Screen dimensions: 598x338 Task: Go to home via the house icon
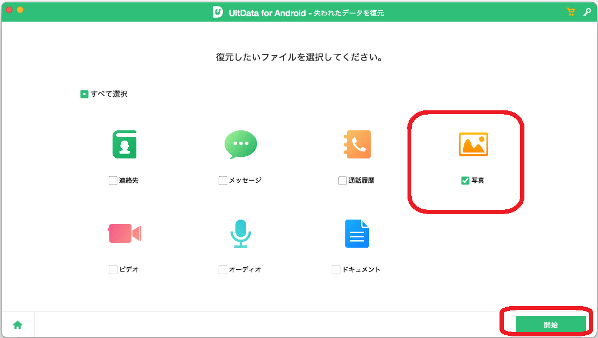tap(17, 324)
